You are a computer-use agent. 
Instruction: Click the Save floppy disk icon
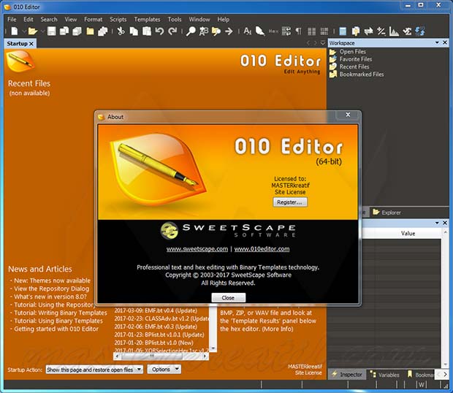pyautogui.click(x=51, y=31)
